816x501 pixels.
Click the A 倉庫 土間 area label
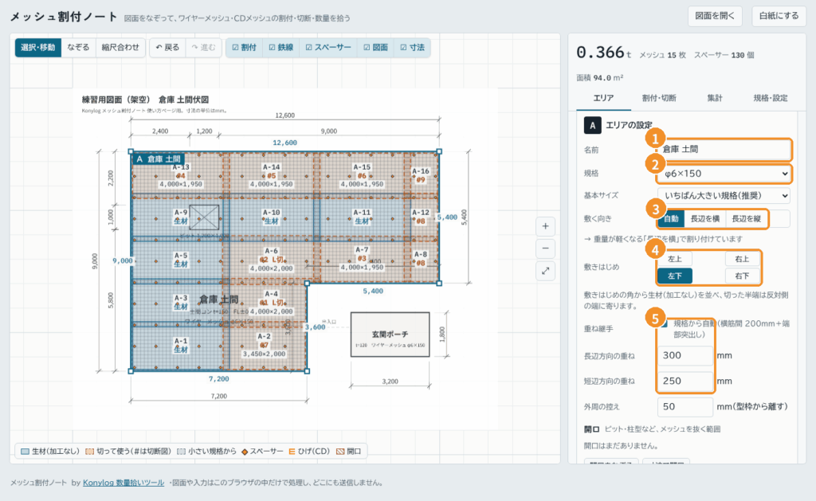point(159,159)
